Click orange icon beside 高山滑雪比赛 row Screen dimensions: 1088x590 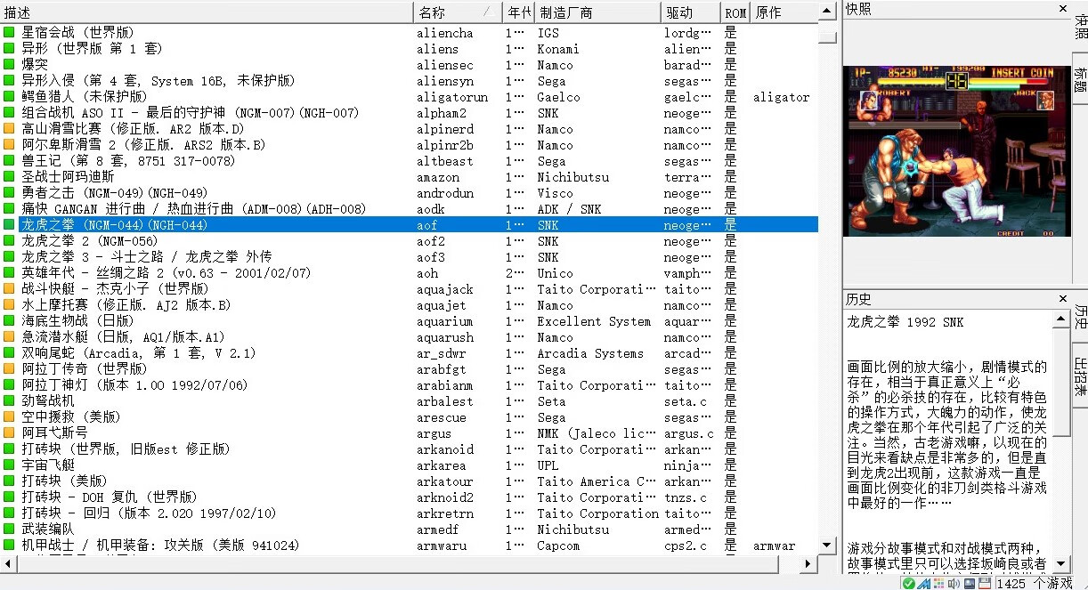click(x=10, y=129)
